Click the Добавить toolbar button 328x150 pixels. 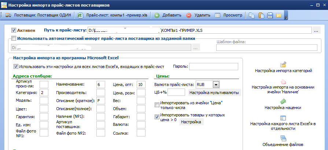(x=168, y=15)
